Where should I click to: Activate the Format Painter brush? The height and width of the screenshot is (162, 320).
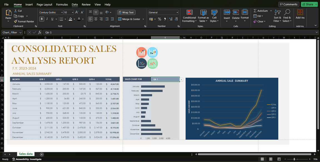click(x=16, y=21)
